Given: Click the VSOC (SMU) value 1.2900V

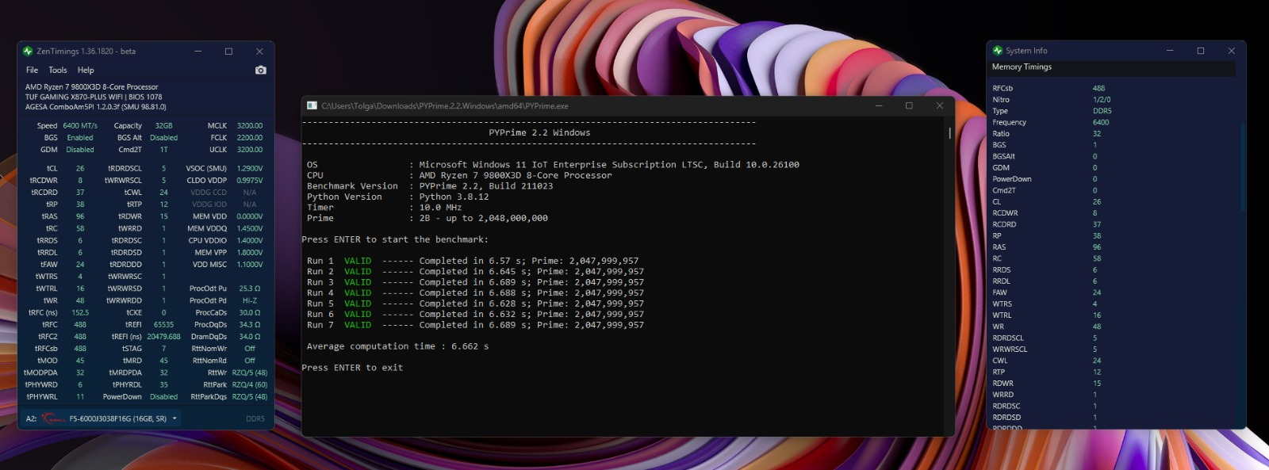Looking at the screenshot, I should click(250, 168).
